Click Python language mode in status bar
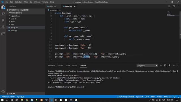The height and width of the screenshot is (102, 181). (x=159, y=97)
